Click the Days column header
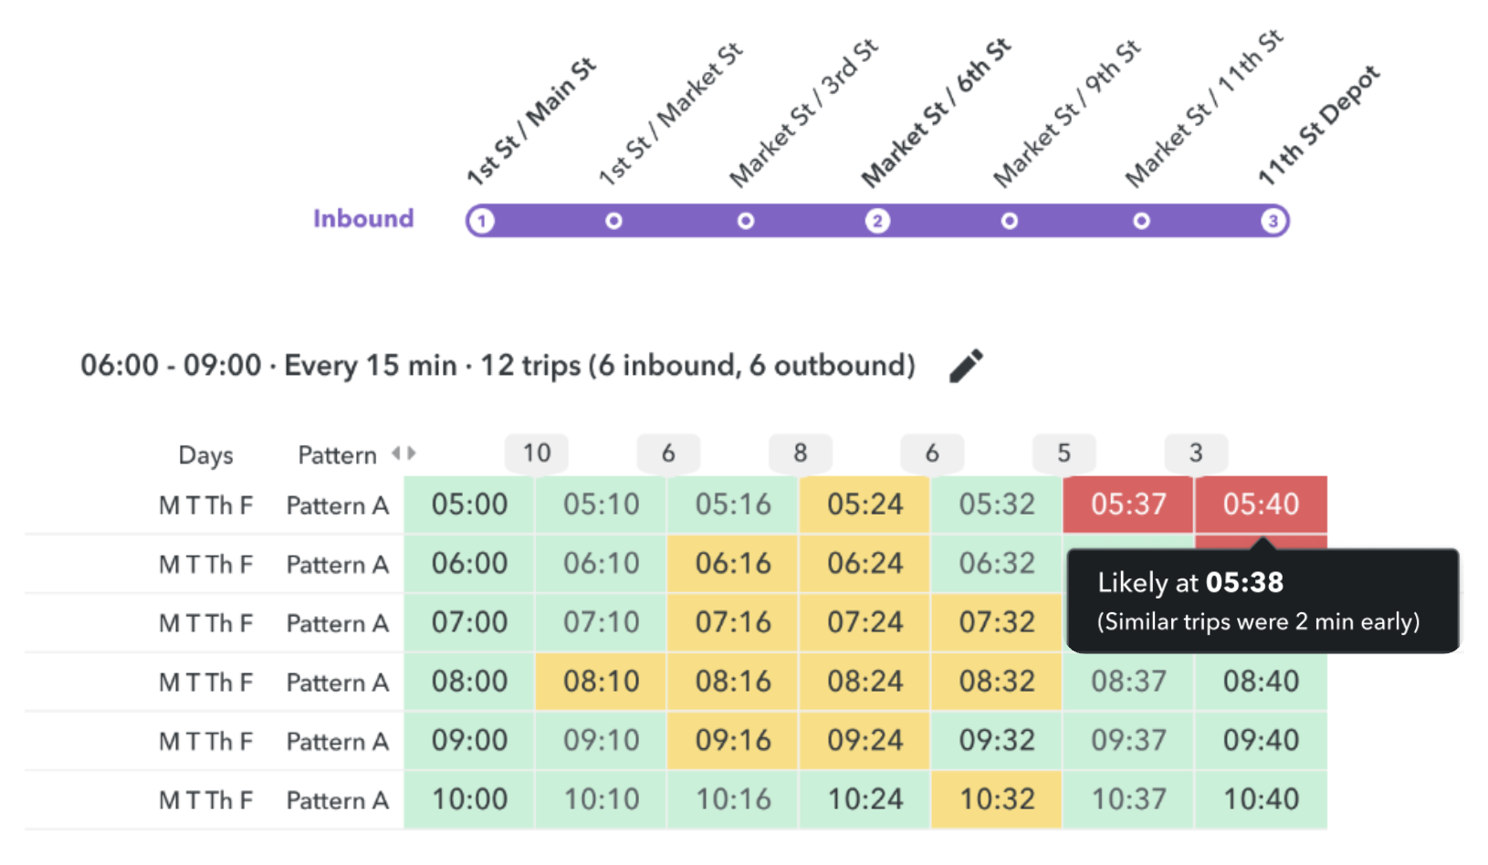 [x=205, y=453]
